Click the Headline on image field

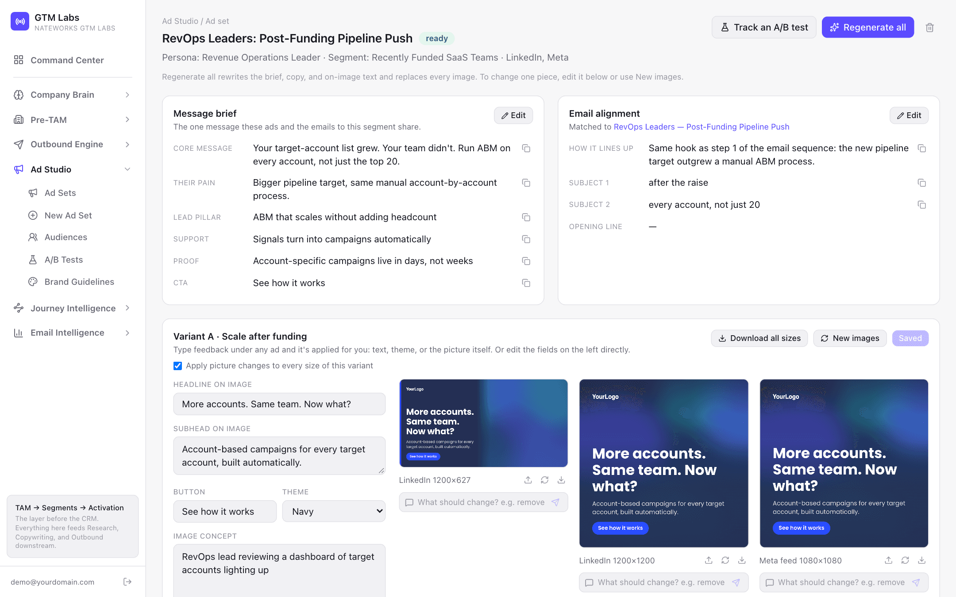(x=279, y=404)
